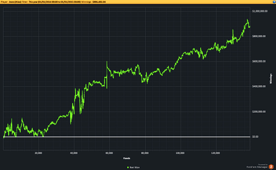
Task: Click the 120,000 hands axis tick label
Action: [215, 153]
